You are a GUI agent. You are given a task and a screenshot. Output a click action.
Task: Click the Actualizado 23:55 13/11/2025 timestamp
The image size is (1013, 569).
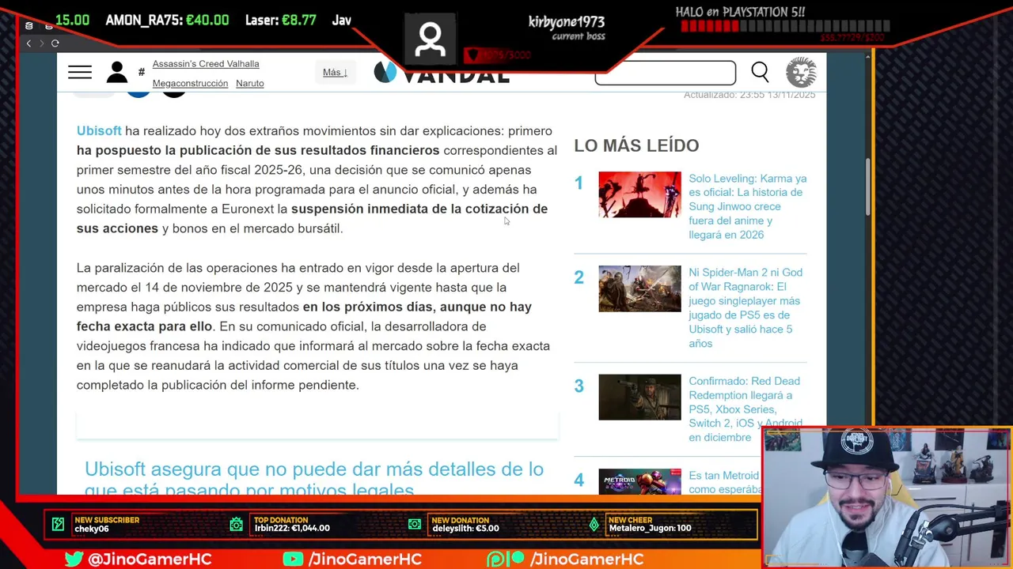(749, 95)
